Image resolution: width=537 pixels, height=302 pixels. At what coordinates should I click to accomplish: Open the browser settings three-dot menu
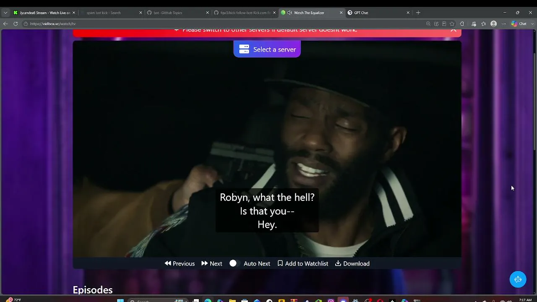point(504,24)
